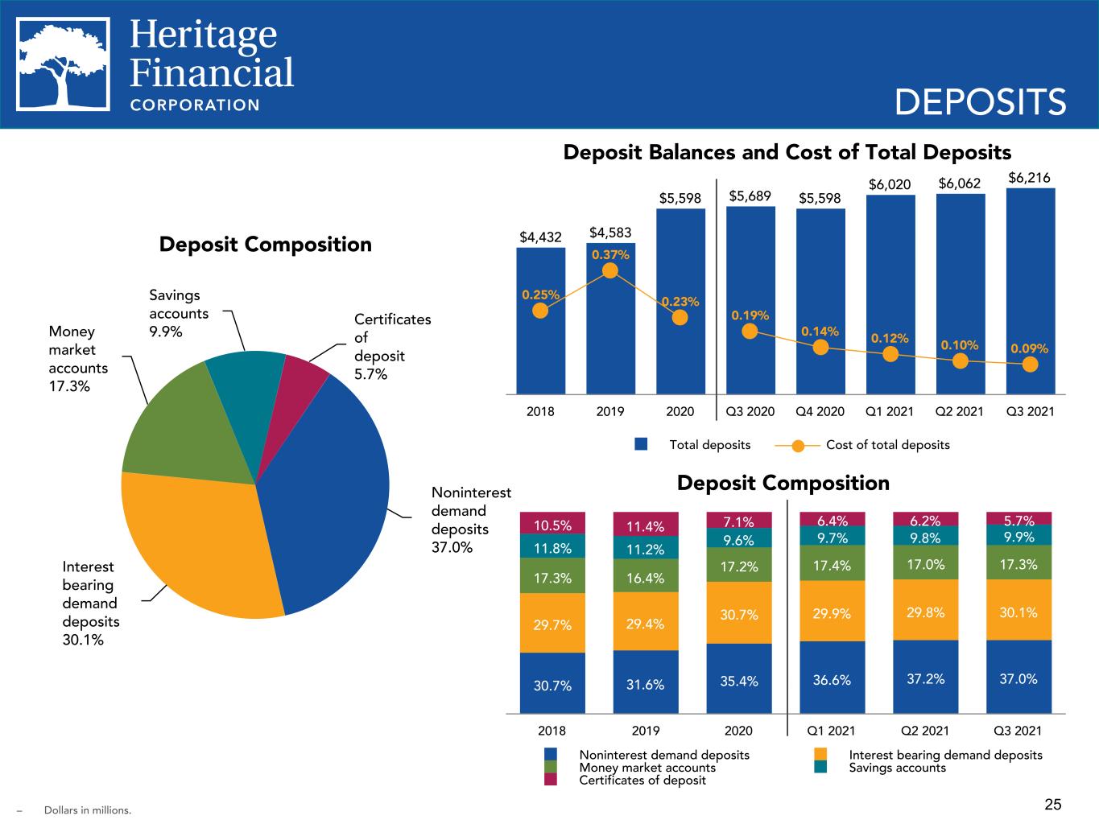Select the 0.09% data point for Q3 2021
This screenshot has height=824, width=1099.
click(1031, 365)
